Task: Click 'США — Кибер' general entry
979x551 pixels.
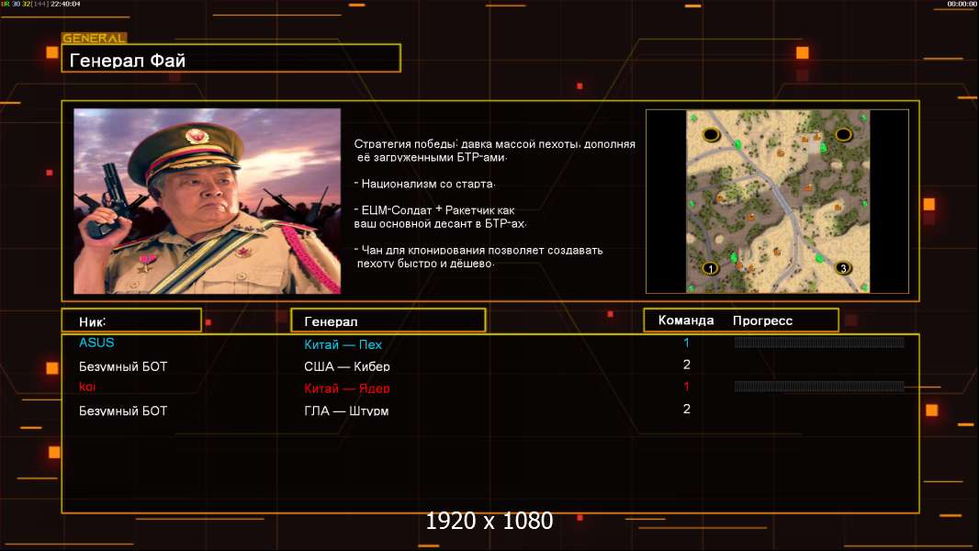Action: 347,366
